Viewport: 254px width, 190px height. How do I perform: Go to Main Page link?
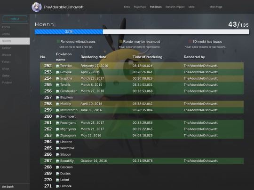tap(216, 7)
